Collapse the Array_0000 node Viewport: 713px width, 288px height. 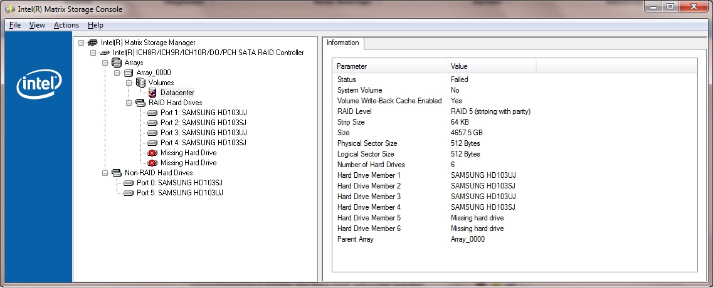pyautogui.click(x=117, y=73)
